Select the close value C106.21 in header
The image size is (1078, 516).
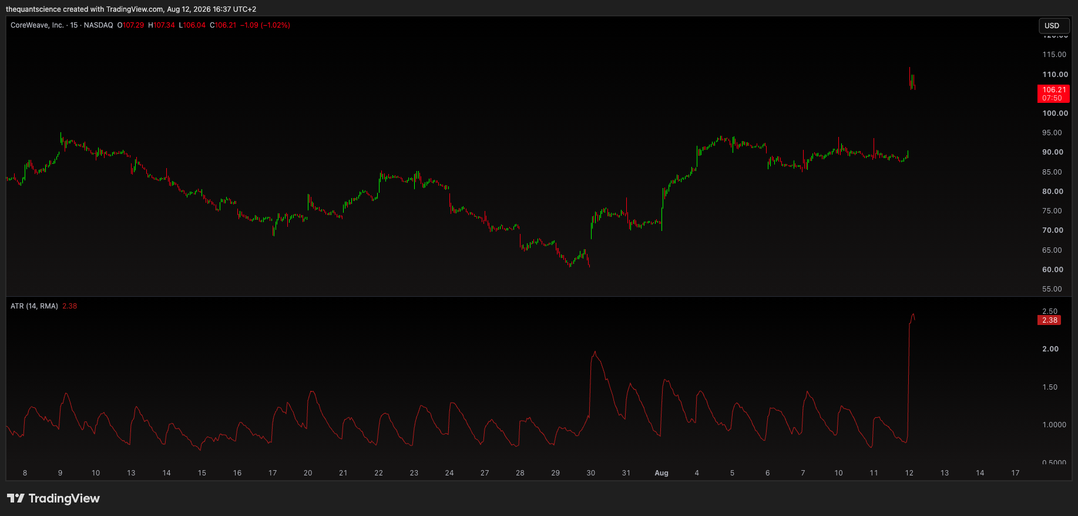tap(223, 25)
